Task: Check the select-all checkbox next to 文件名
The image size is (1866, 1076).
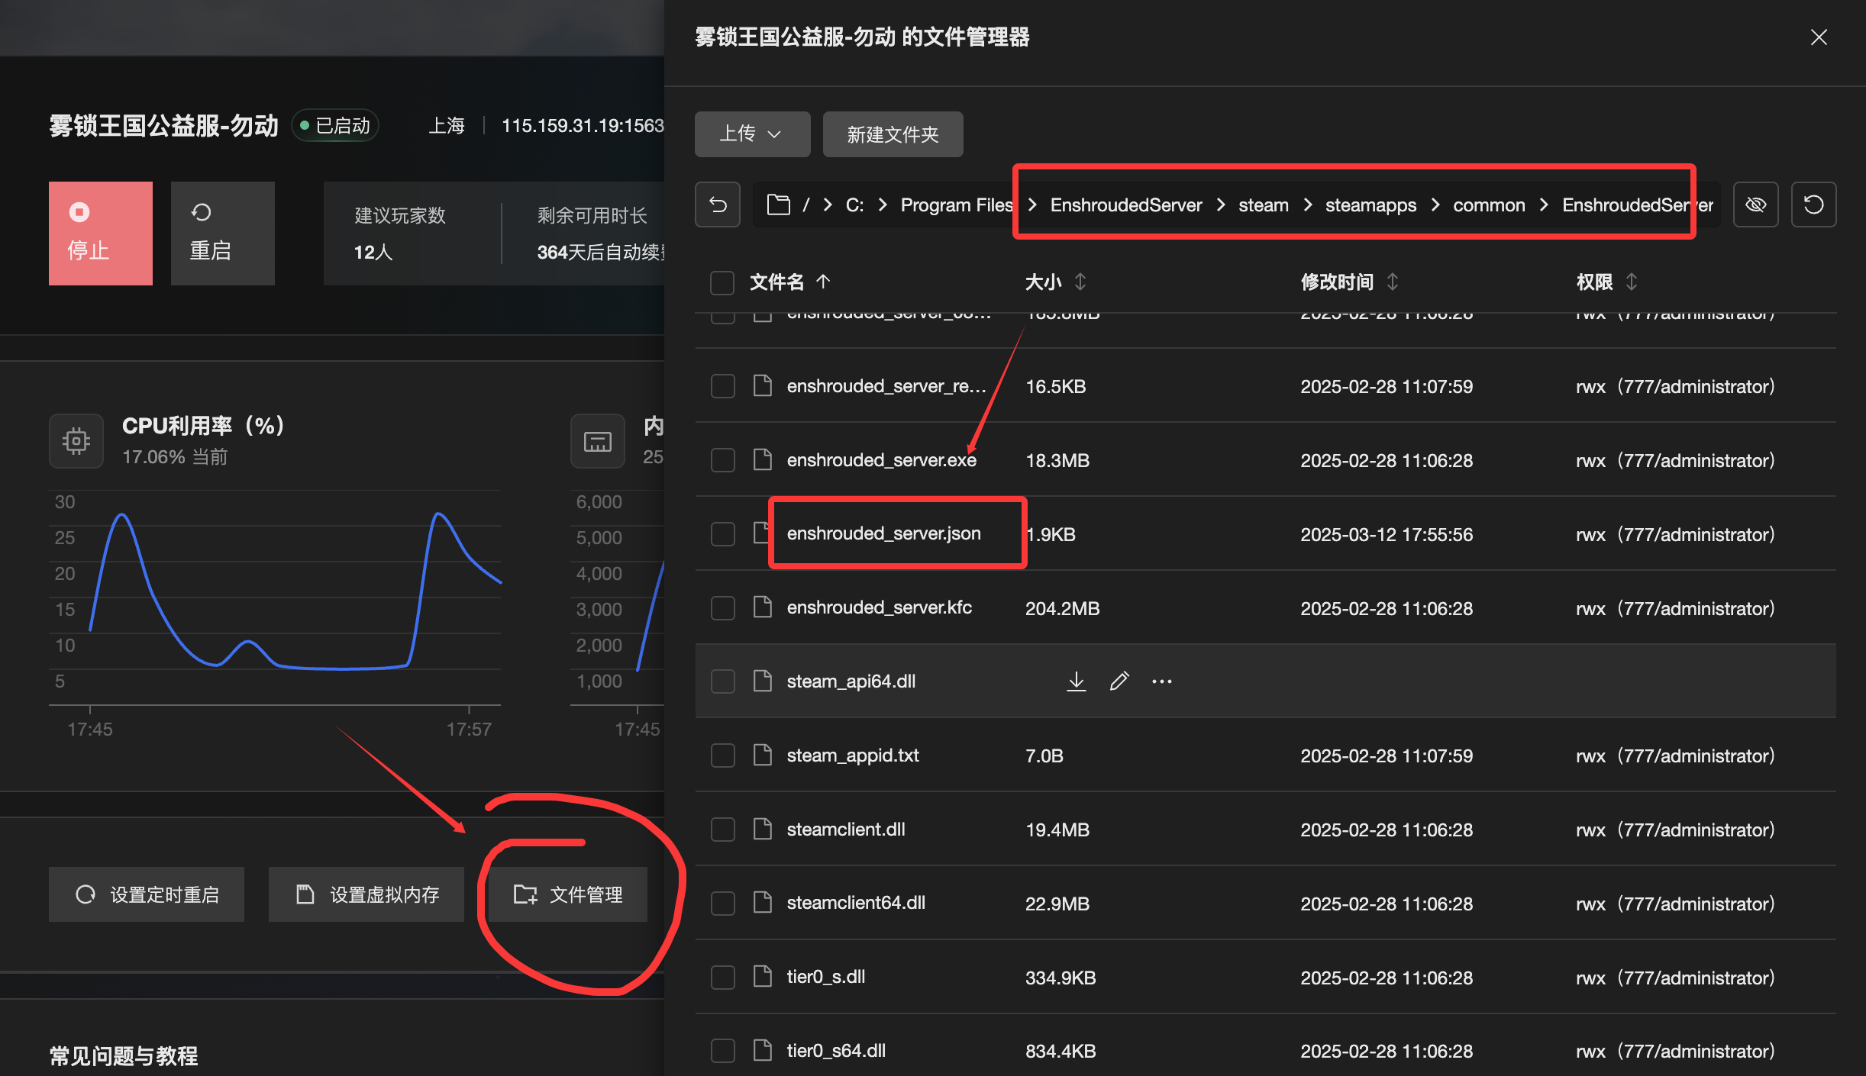Action: point(722,282)
